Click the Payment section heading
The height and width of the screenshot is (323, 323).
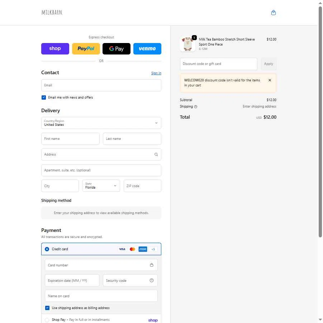pos(51,230)
